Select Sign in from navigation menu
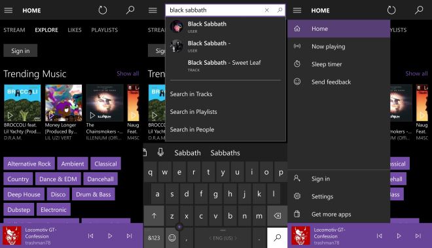This screenshot has height=248, width=432. tap(339, 179)
